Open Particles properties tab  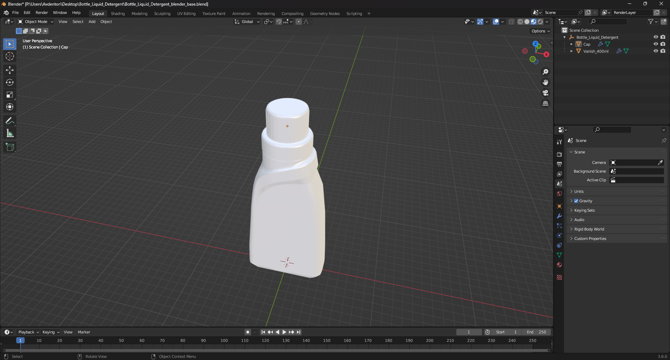pos(559,226)
